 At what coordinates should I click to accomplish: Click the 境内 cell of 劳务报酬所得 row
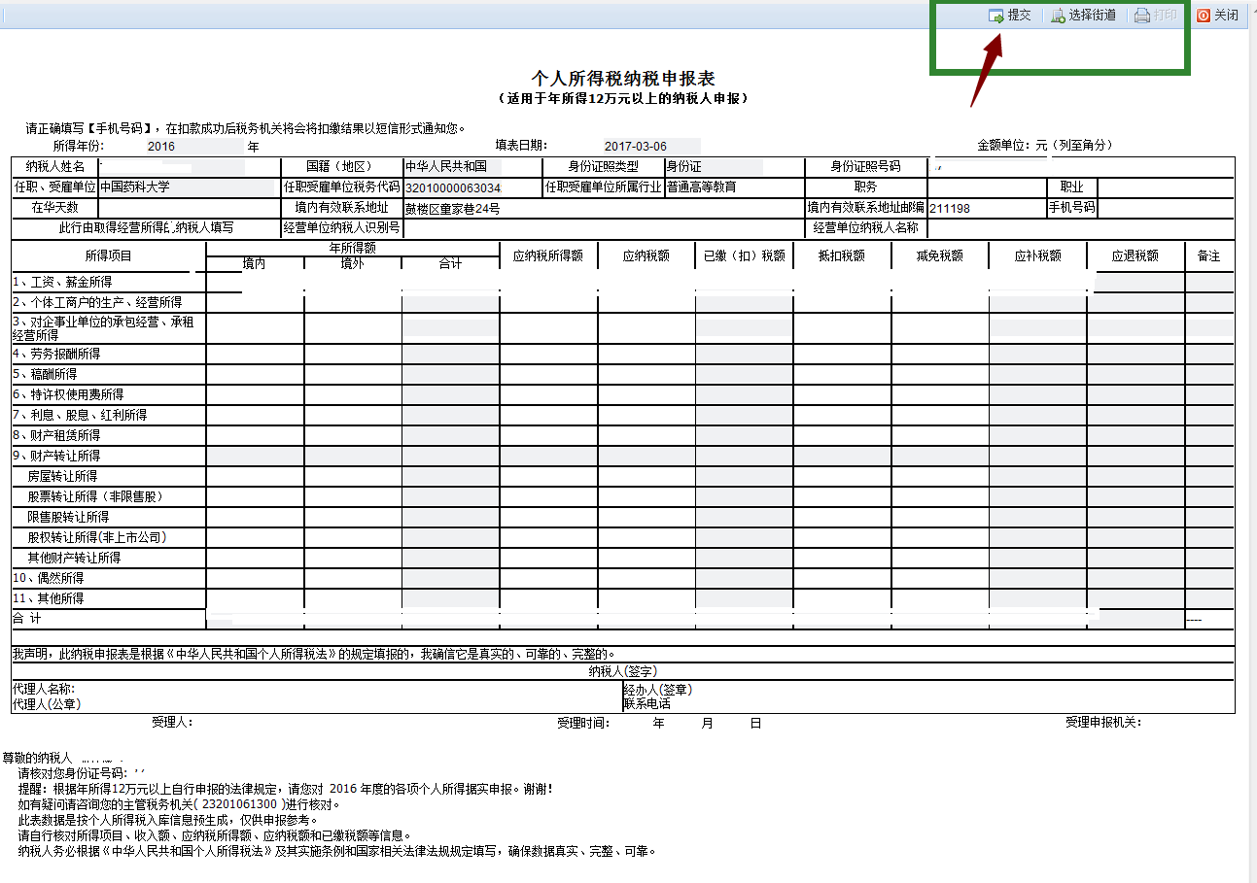coord(255,354)
